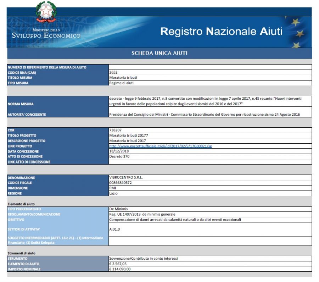This screenshot has width=319, height=282.
Task: Select "Moratoria tributi" in the TITOLO MISURA row
Action: pos(123,78)
